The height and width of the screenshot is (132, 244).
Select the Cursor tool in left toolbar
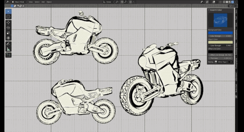tap(8, 16)
